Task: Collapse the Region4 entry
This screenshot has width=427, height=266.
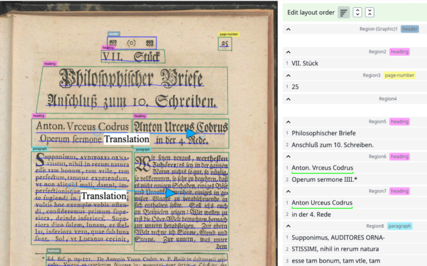Action: pos(288,99)
